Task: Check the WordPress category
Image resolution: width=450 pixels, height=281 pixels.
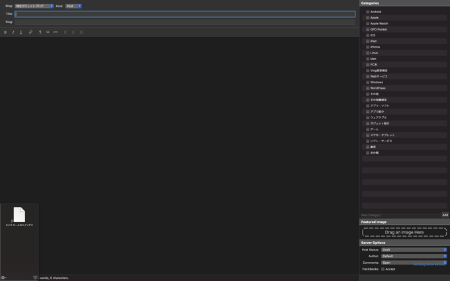Action: tap(368, 88)
